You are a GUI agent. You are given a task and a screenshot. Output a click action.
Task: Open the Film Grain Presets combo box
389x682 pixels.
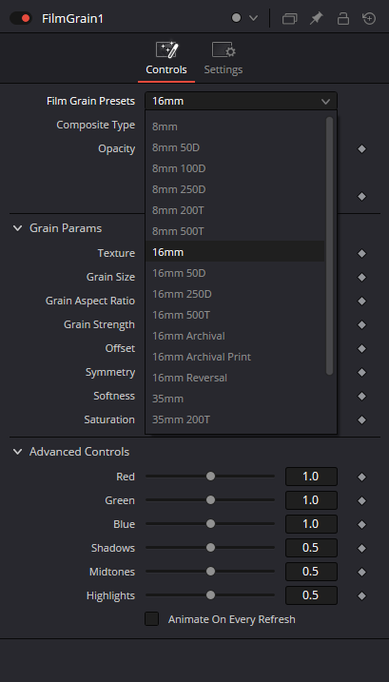(x=241, y=102)
